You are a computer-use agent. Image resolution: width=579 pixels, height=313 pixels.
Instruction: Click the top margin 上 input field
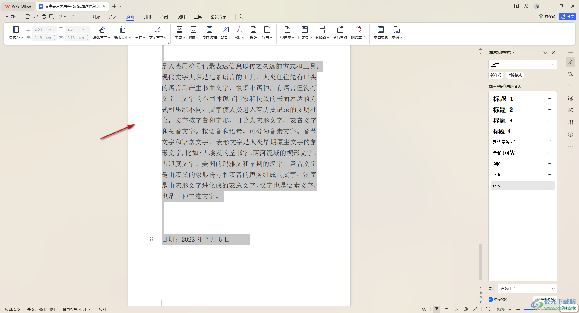(x=44, y=29)
